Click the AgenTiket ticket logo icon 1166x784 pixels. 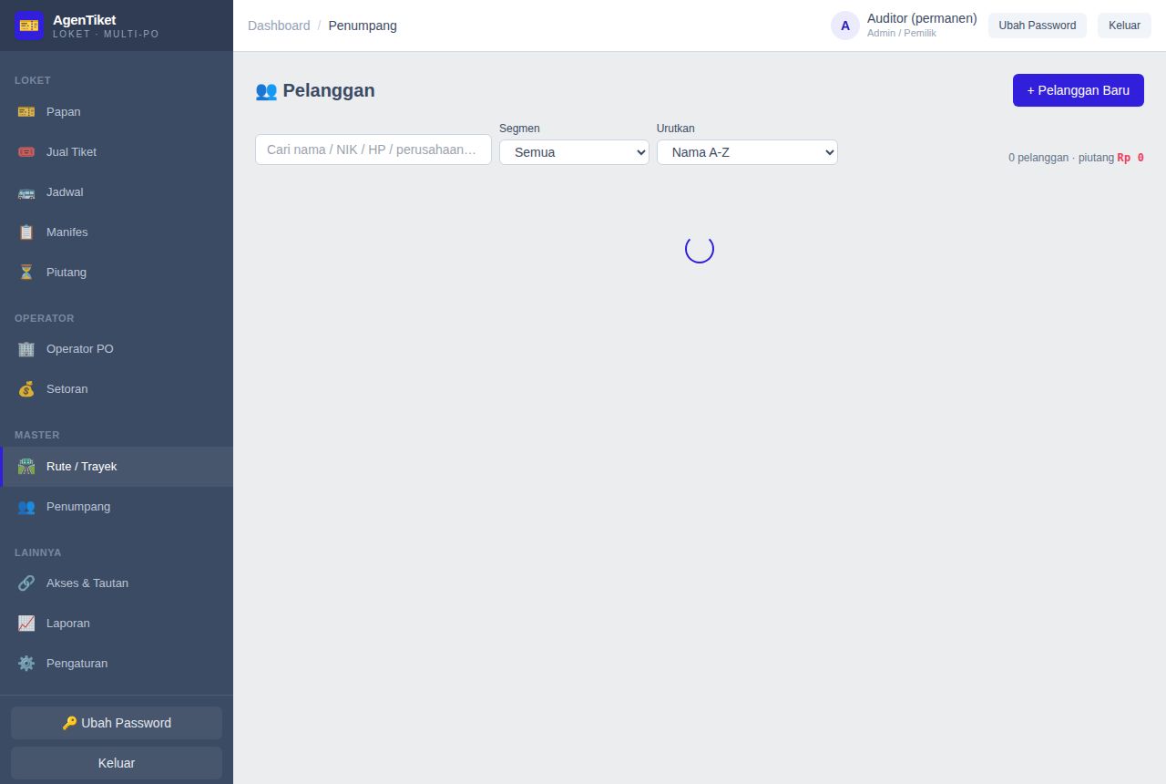[29, 26]
